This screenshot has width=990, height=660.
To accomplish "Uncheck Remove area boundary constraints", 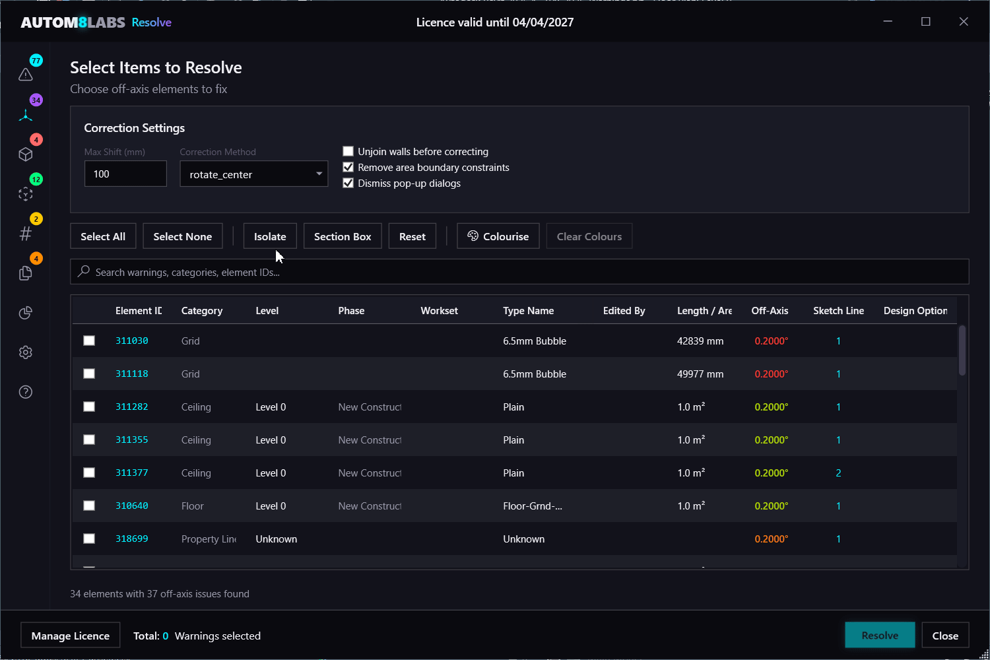I will click(348, 168).
